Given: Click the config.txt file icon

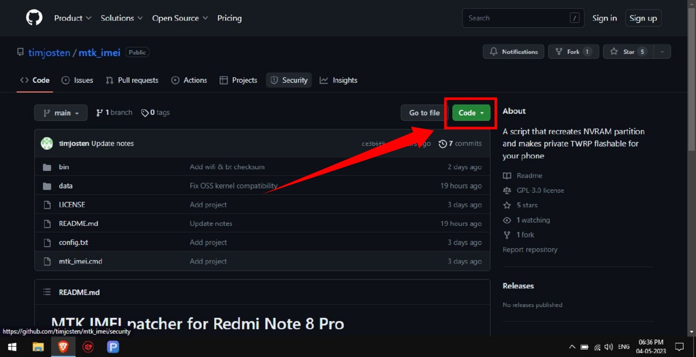Looking at the screenshot, I should pyautogui.click(x=47, y=243).
